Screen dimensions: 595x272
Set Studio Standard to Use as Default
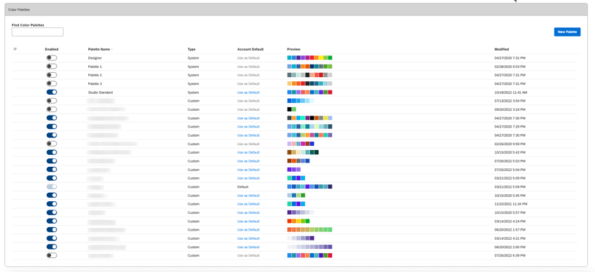click(x=248, y=93)
